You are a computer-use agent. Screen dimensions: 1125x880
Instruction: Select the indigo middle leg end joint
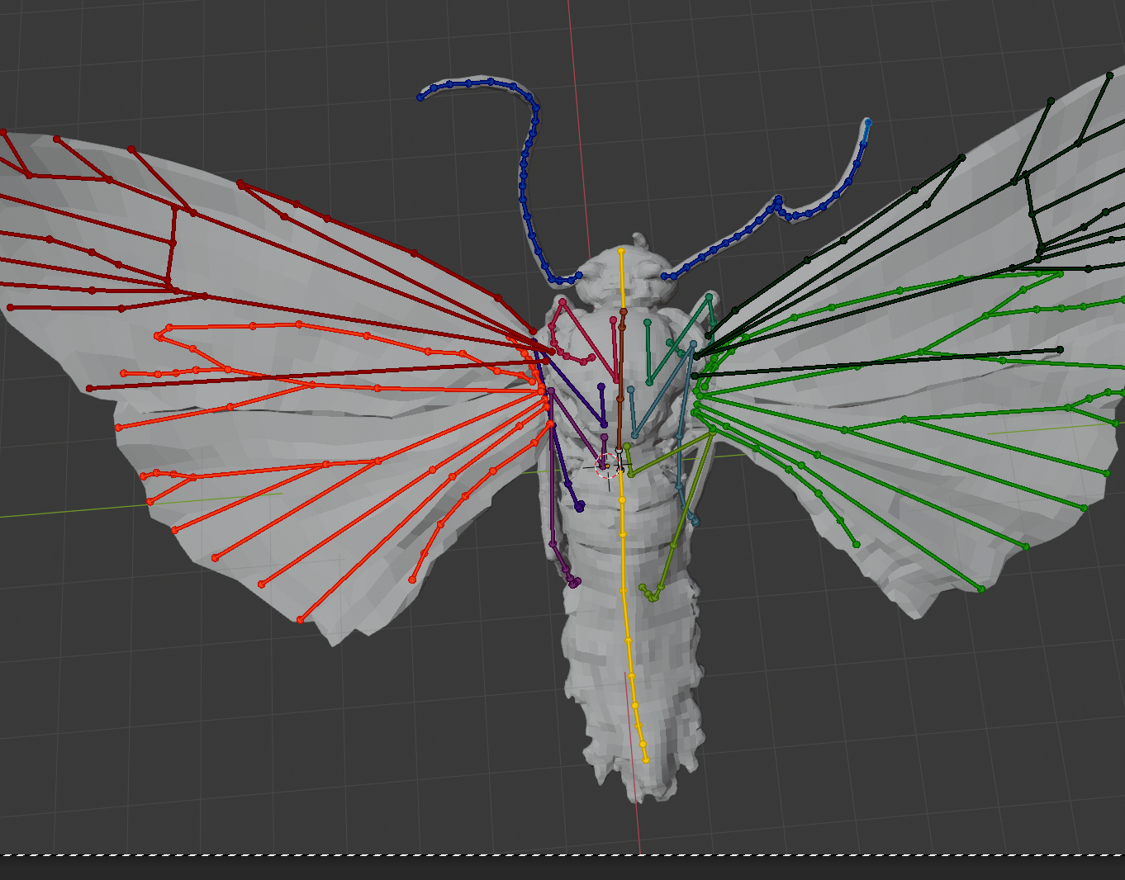580,506
